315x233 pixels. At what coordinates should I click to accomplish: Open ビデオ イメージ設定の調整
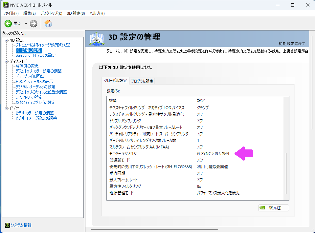(x=36, y=118)
